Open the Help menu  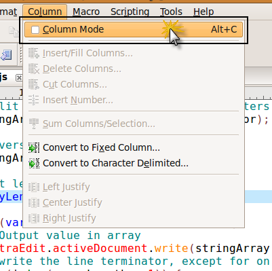pos(203,12)
